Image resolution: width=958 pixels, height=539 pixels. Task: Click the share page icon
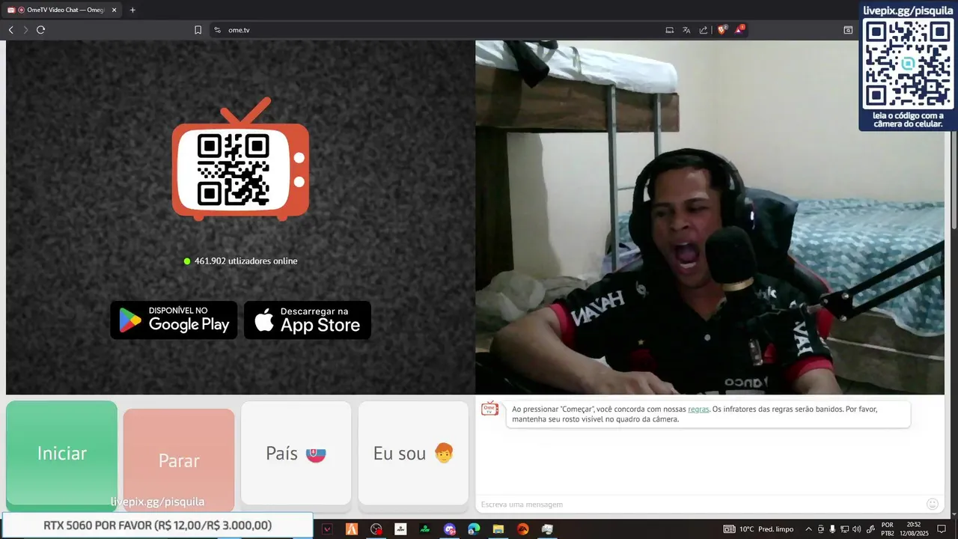click(x=704, y=30)
